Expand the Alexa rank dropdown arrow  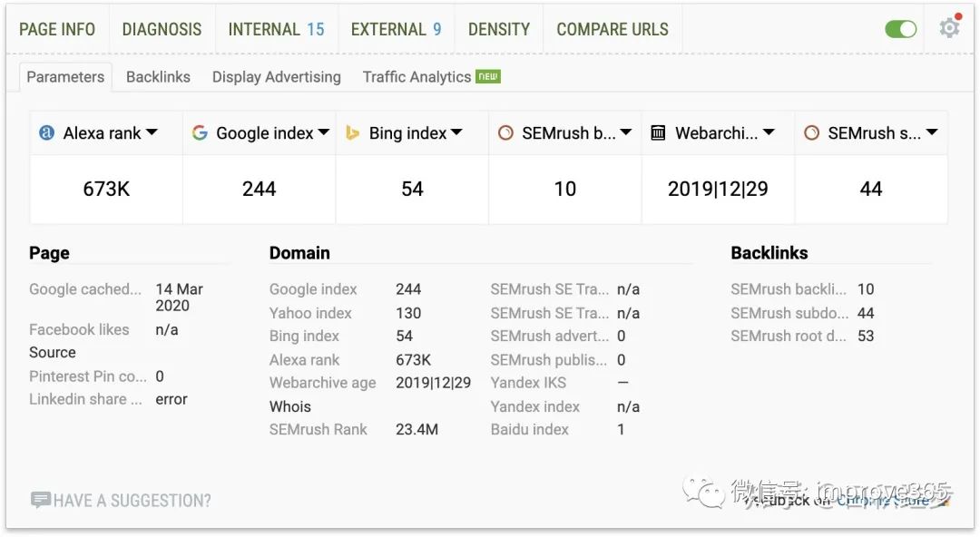click(x=152, y=132)
